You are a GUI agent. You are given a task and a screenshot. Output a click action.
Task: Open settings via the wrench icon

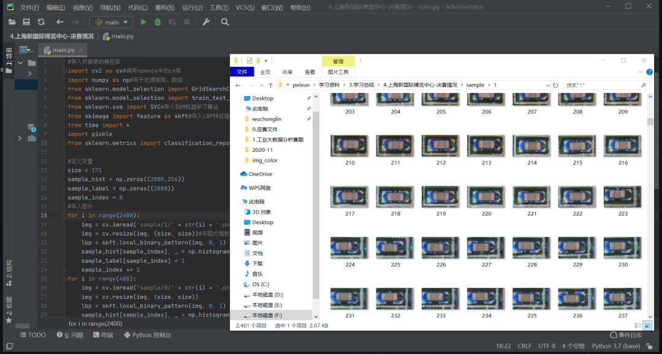(206, 22)
